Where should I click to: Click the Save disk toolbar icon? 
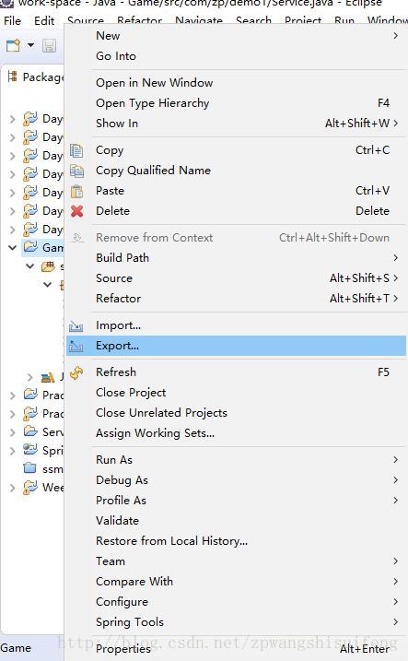coord(49,45)
